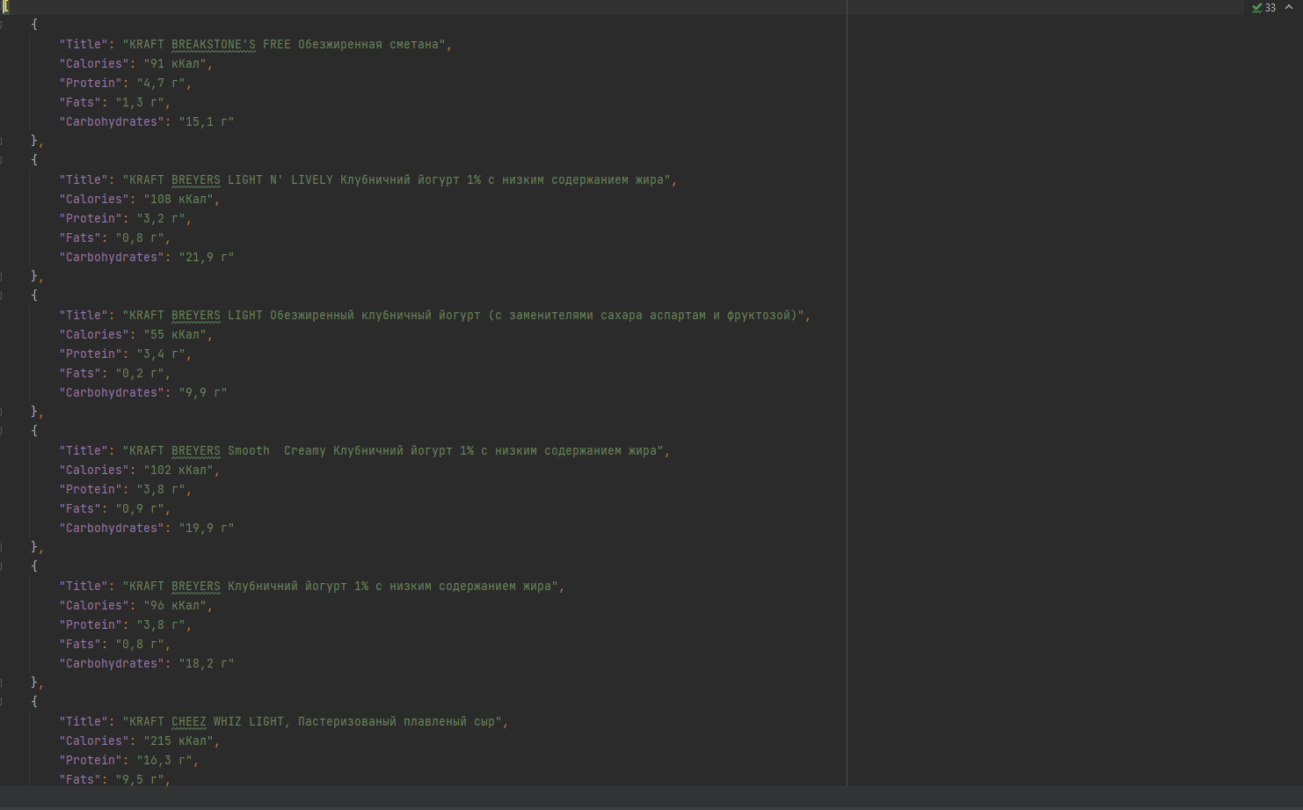Select the Protein "4,7 г" line
The width and height of the screenshot is (1303, 810).
tap(126, 83)
